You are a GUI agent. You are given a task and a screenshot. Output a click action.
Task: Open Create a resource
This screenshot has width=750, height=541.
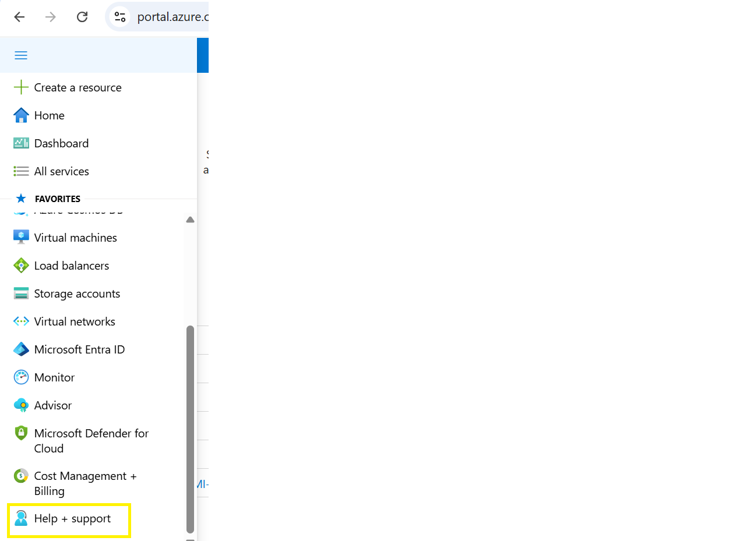(x=78, y=87)
